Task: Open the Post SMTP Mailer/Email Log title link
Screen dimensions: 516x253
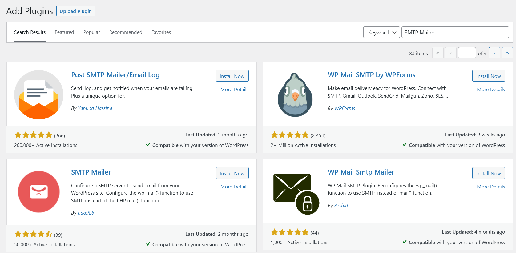Action: 115,75
